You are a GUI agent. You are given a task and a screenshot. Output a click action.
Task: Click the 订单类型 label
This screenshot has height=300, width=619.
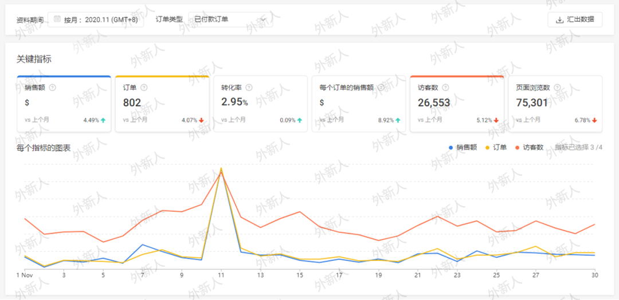[169, 19]
